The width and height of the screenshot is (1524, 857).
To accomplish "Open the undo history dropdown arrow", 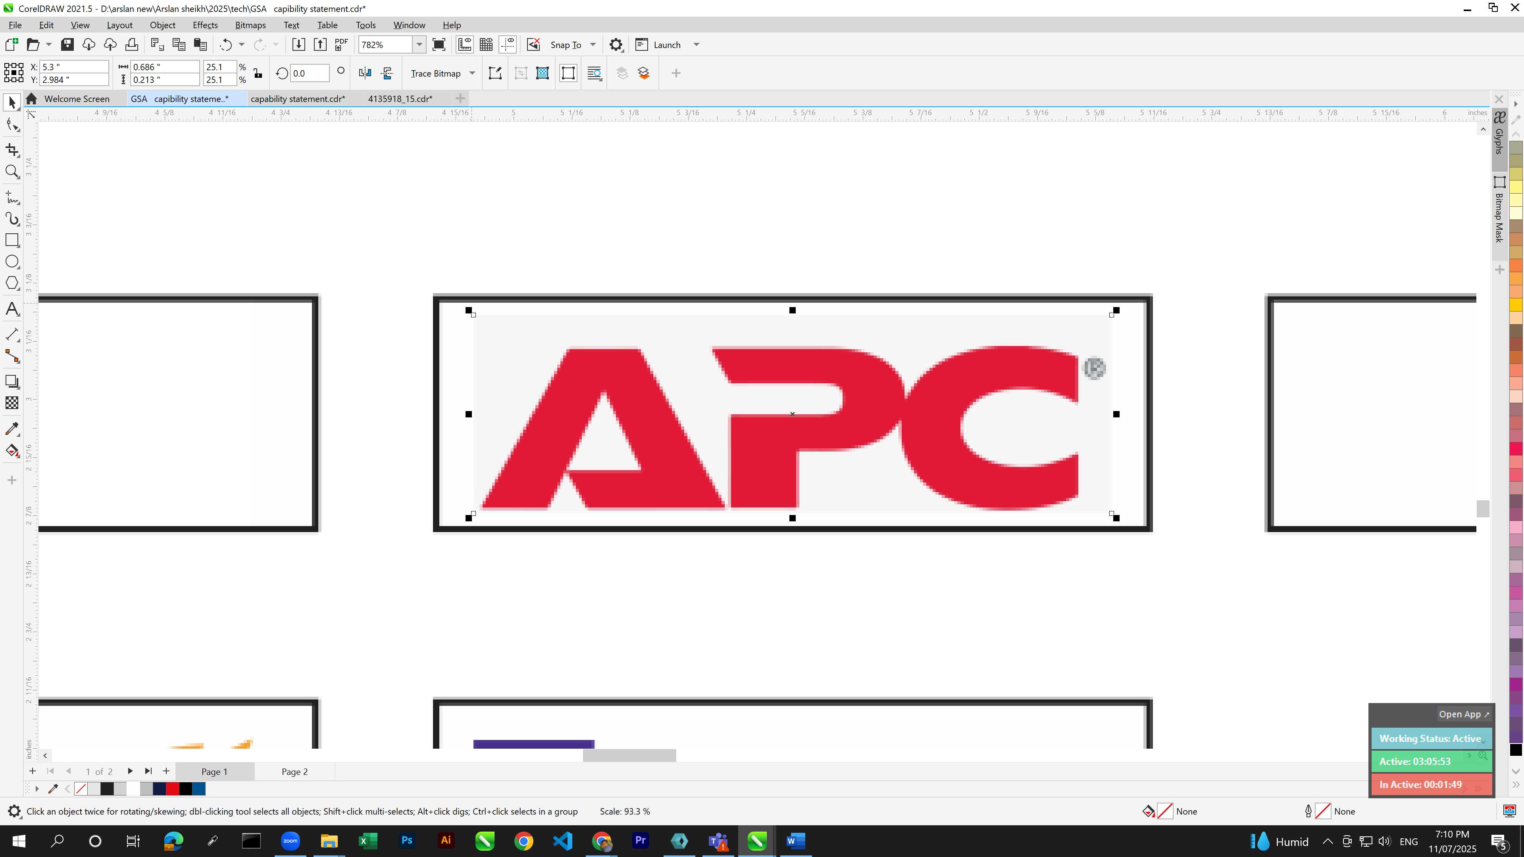I will coord(241,45).
